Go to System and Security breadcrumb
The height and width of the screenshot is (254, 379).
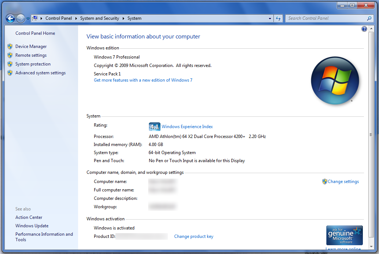100,18
